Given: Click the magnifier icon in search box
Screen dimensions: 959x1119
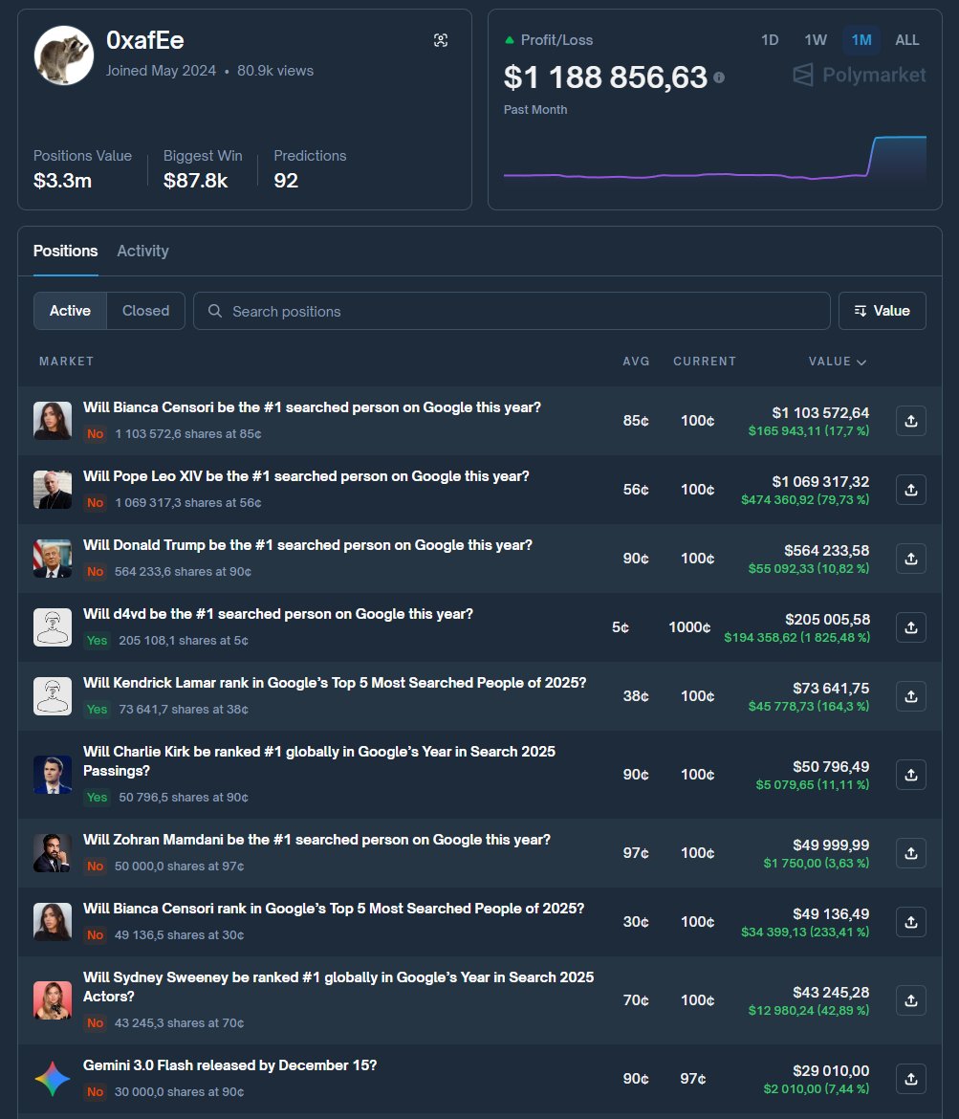Looking at the screenshot, I should pyautogui.click(x=215, y=311).
